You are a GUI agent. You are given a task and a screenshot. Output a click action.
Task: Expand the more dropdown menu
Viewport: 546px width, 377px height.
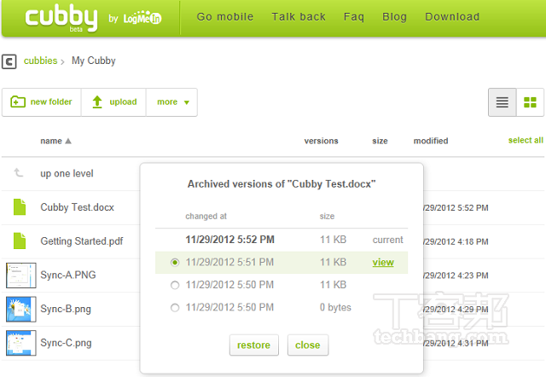pos(172,102)
